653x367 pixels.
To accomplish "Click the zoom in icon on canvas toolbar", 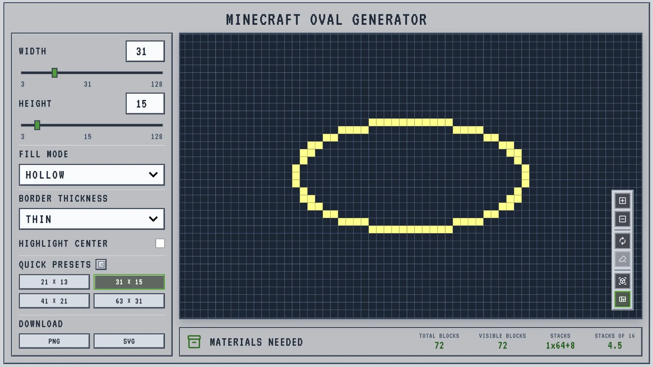I will pos(622,200).
